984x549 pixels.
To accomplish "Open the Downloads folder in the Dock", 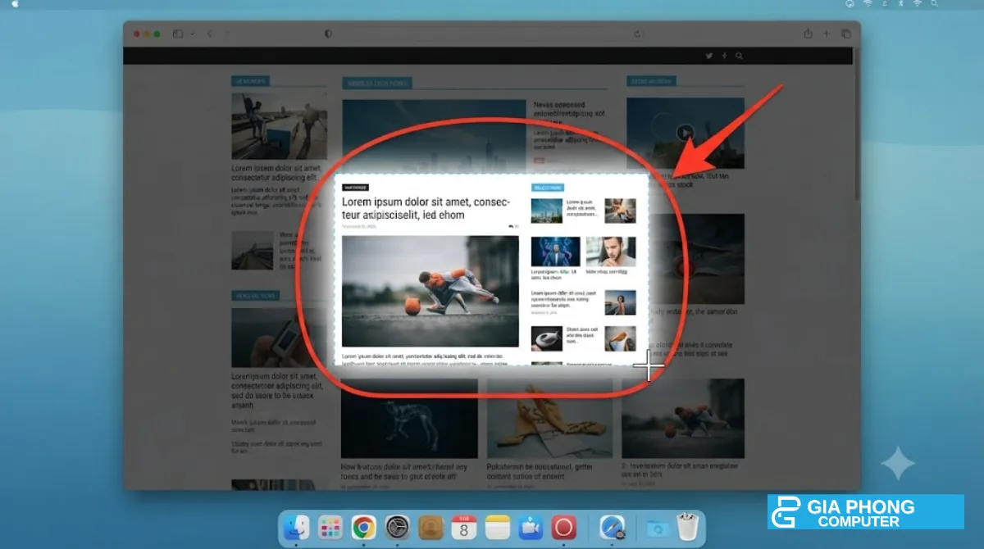I will [x=657, y=529].
